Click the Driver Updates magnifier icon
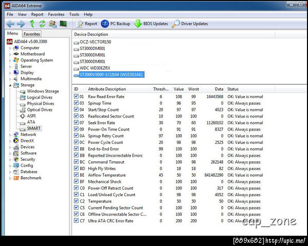The image size is (308, 246). pyautogui.click(x=176, y=24)
